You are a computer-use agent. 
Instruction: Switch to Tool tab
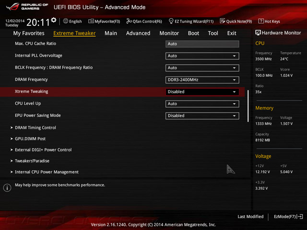coord(213,33)
